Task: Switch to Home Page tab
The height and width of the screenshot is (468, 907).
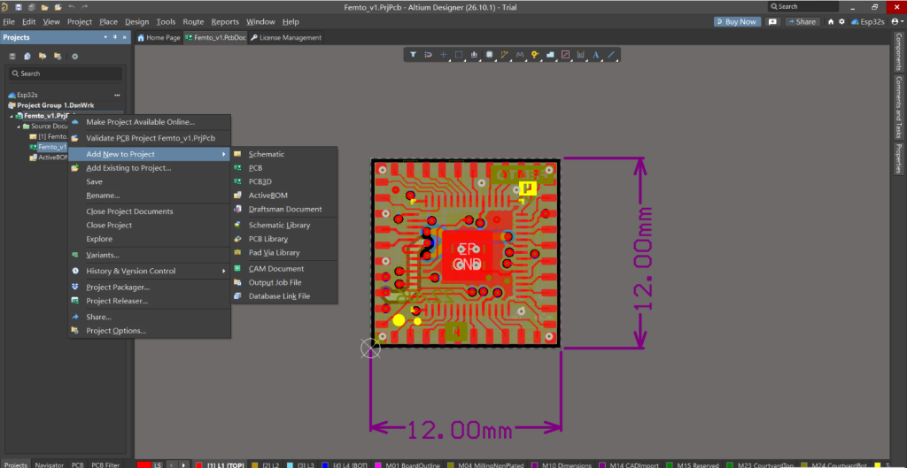Action: point(159,37)
